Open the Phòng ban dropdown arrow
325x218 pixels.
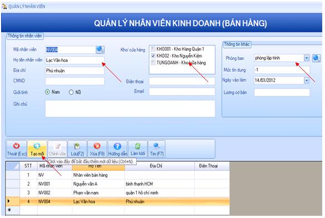(x=307, y=58)
